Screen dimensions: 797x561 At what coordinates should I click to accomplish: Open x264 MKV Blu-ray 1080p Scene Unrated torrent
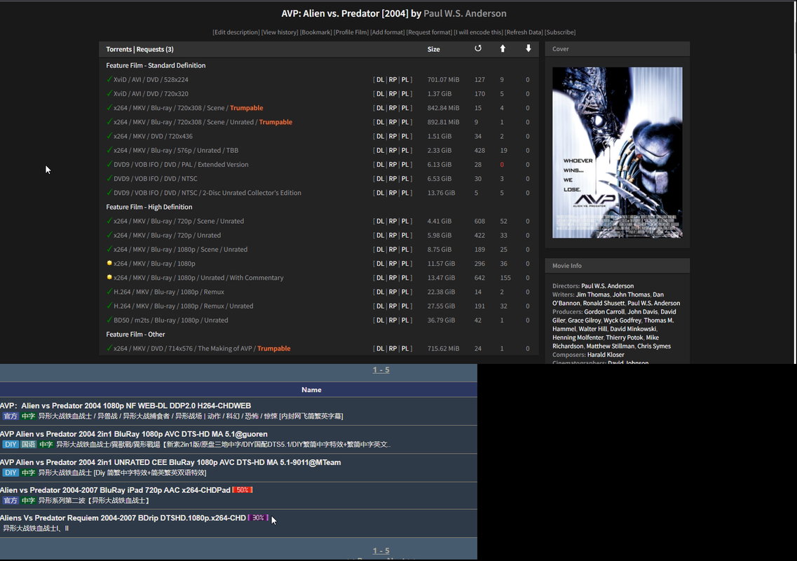tap(180, 249)
